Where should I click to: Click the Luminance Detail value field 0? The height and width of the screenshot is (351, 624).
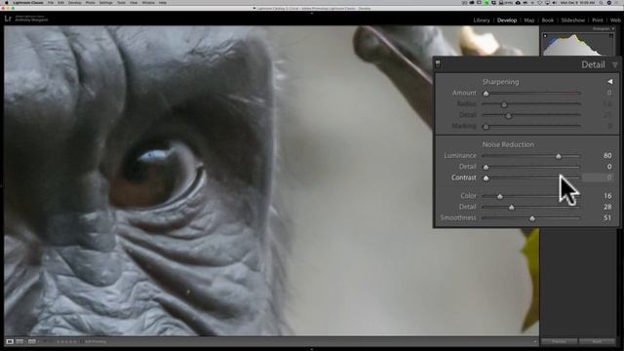tap(608, 167)
